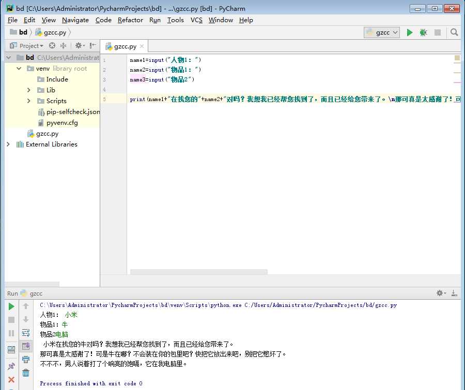Click gzcc.py breadcrumb in navigation bar
465x390 pixels.
[51, 32]
